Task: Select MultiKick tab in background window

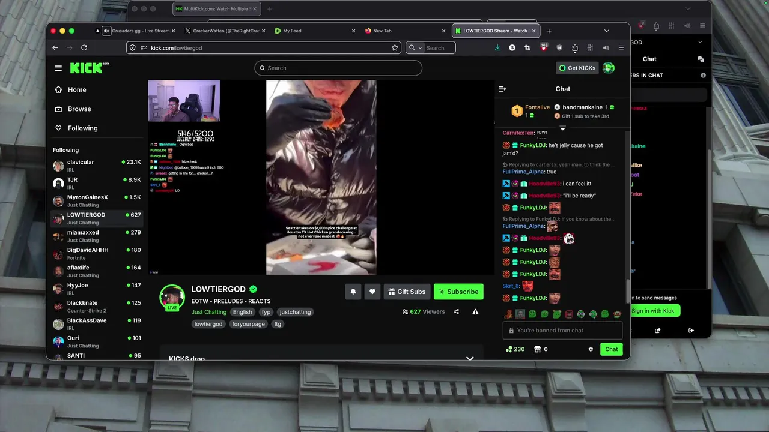Action: (216, 9)
